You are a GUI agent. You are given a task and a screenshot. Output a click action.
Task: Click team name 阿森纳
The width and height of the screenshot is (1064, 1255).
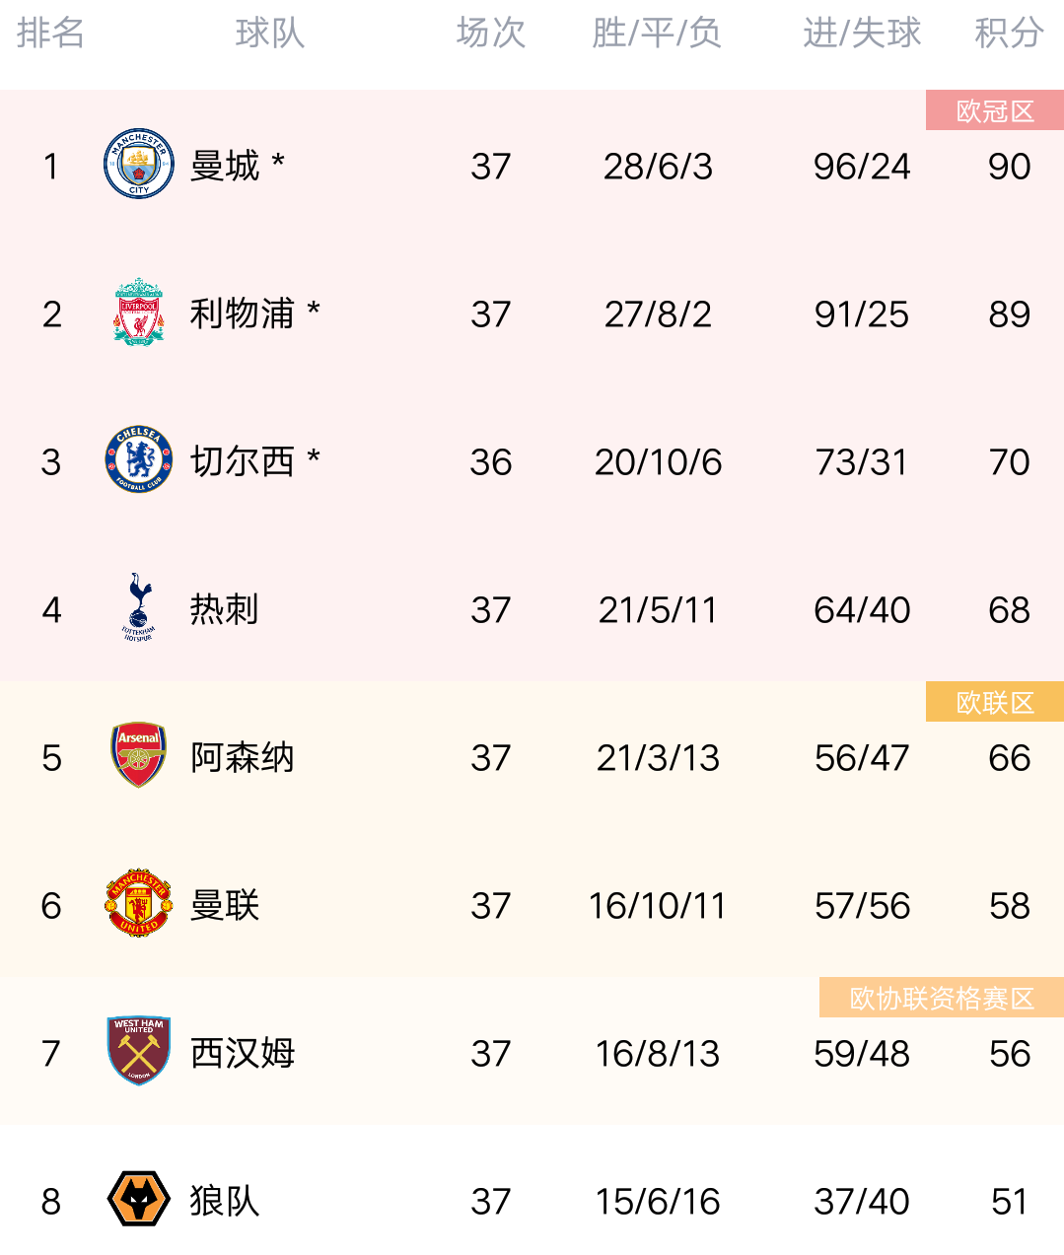pos(242,757)
